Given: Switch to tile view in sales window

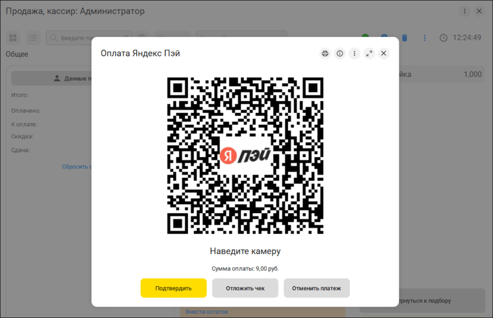Looking at the screenshot, I should point(13,38).
